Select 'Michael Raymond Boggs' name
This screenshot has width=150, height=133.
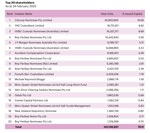click(30, 79)
